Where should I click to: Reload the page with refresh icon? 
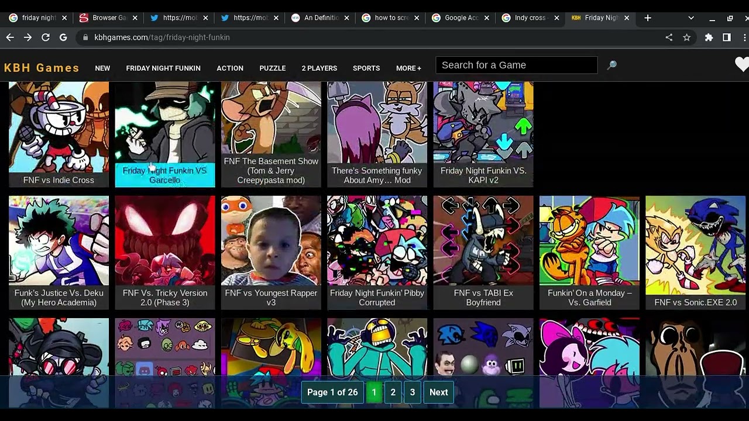point(45,37)
